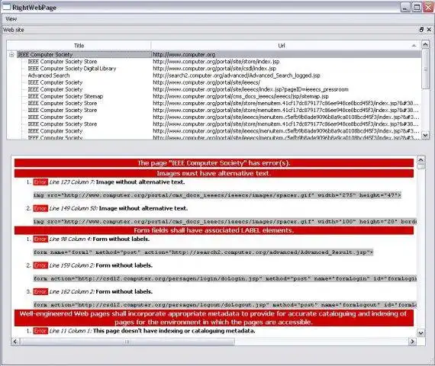This screenshot has height=366, width=435.
Task: Sort by the Title column header
Action: (x=79, y=46)
